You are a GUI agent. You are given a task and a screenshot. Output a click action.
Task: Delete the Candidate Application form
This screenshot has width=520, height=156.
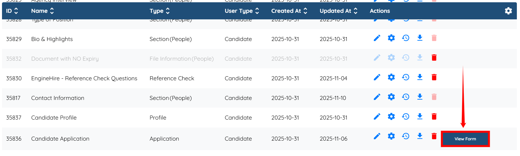434,136
